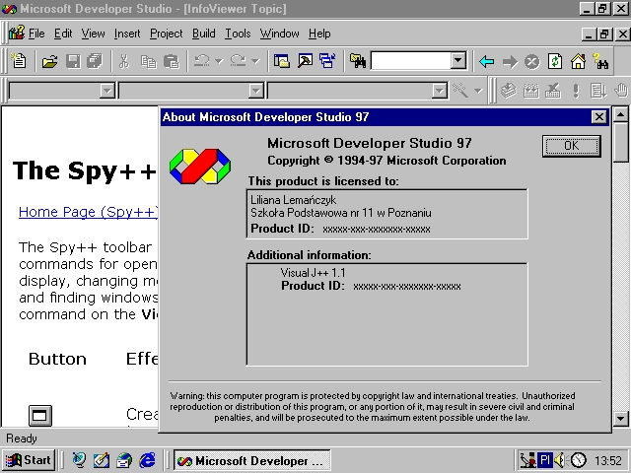The width and height of the screenshot is (631, 473).
Task: Click the Paste clipboard icon
Action: (172, 61)
